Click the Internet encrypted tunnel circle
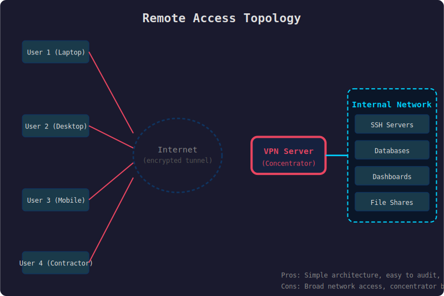444x296 pixels. pyautogui.click(x=178, y=155)
